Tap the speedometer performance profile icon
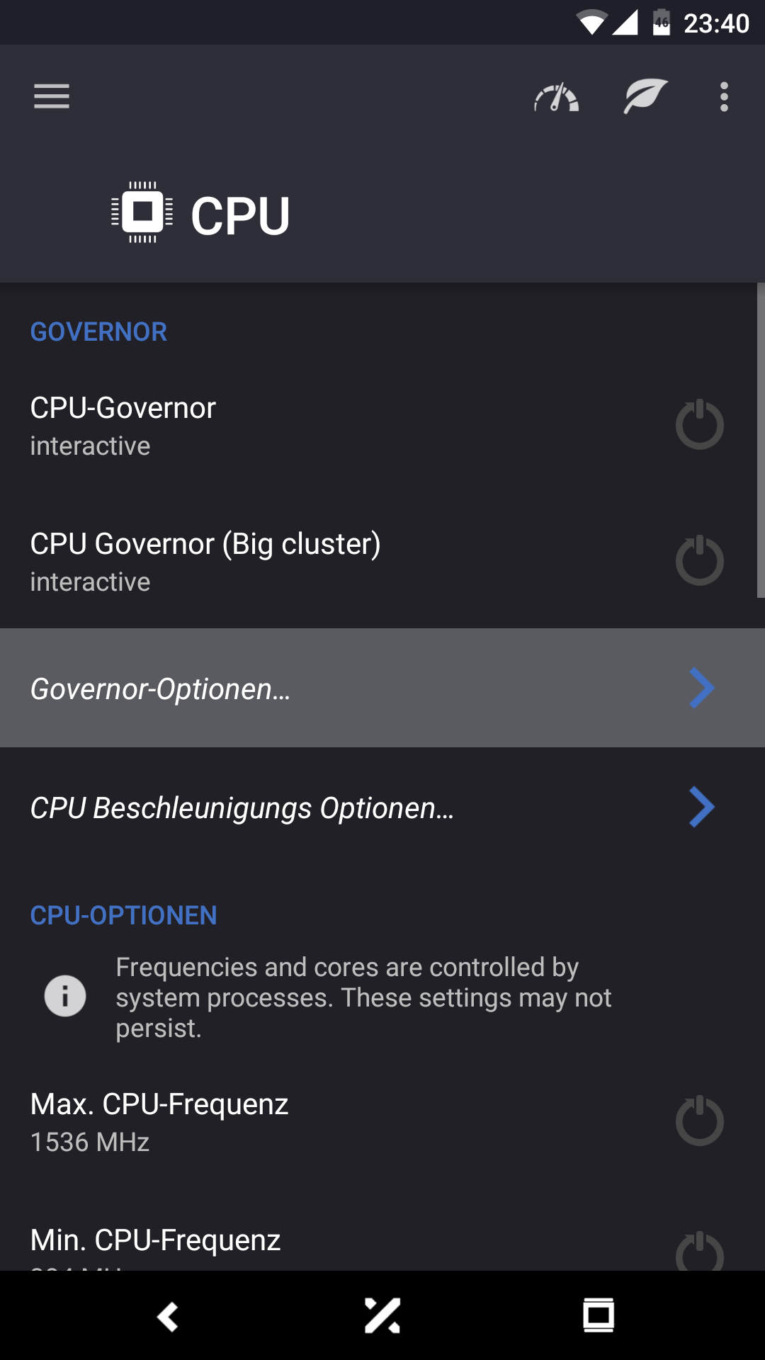This screenshot has width=765, height=1360. tap(557, 97)
